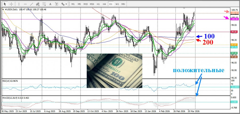Click the magenta 100.00 price level label
Screen dimensions: 240x114
(234, 19)
